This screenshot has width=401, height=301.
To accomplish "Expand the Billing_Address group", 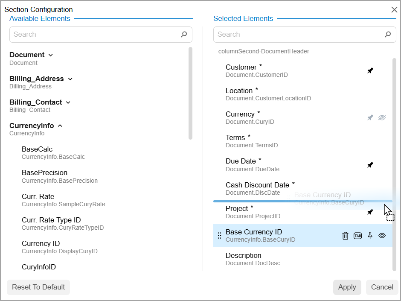I will [x=70, y=79].
